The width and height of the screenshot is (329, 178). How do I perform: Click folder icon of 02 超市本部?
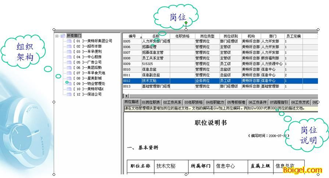[69, 46]
